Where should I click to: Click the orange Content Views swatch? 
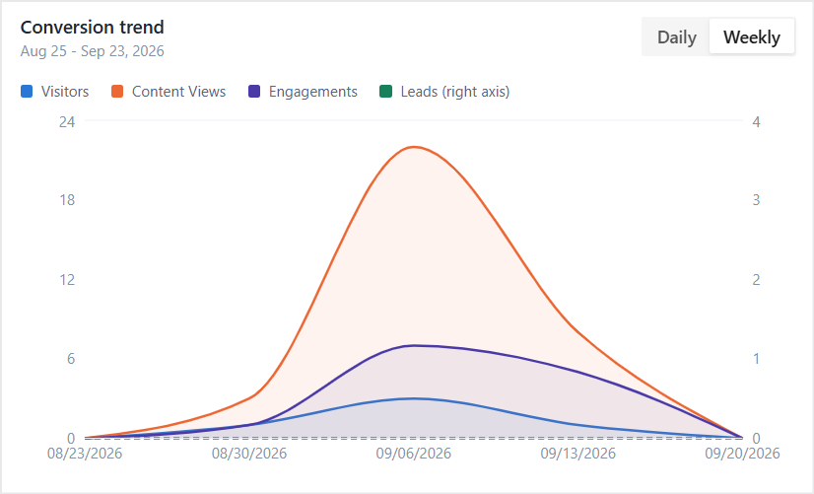click(x=117, y=92)
